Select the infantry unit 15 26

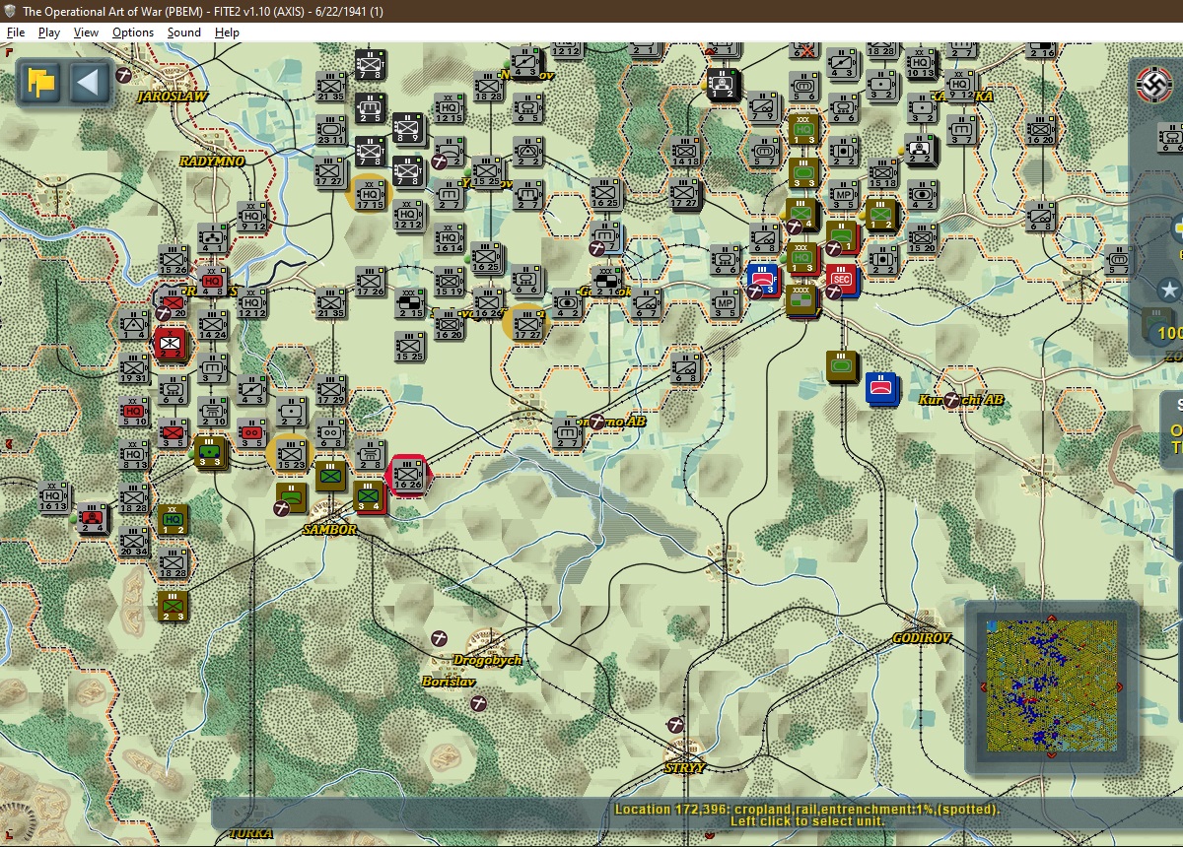click(x=173, y=259)
